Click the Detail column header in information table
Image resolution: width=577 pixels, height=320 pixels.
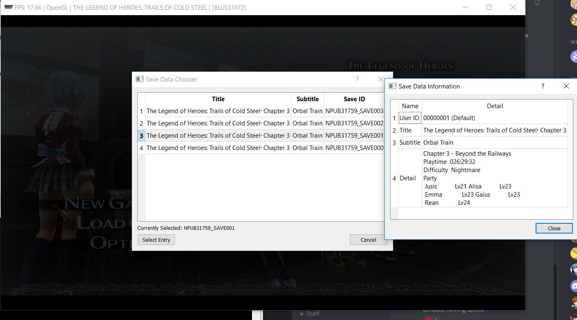click(x=495, y=106)
